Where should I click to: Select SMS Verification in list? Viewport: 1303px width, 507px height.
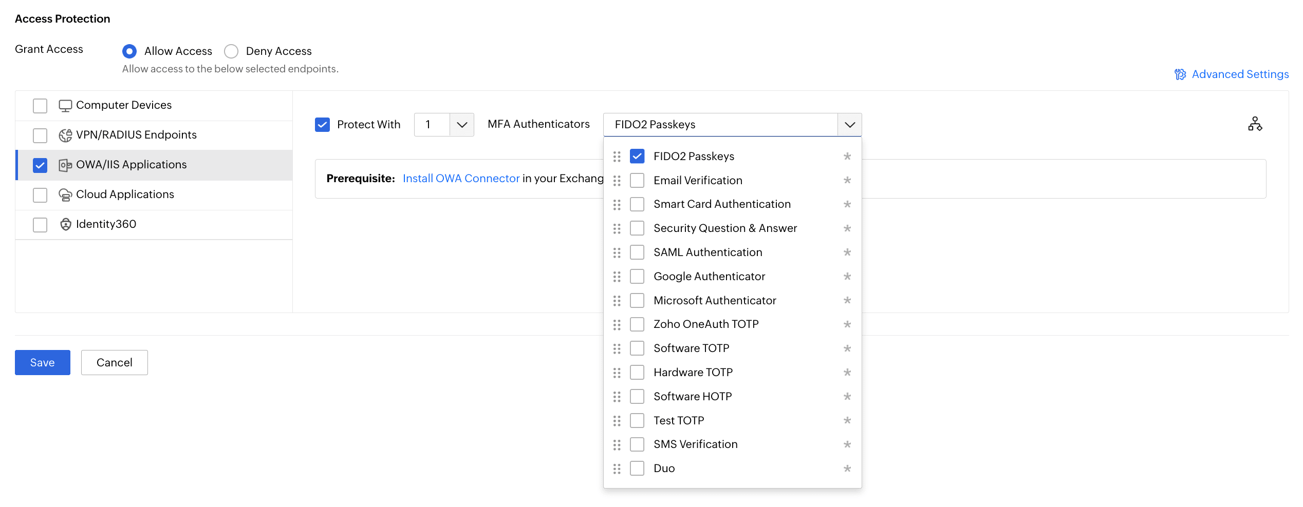click(637, 444)
